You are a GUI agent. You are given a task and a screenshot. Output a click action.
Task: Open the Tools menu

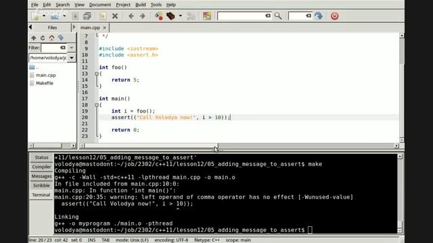pyautogui.click(x=156, y=5)
